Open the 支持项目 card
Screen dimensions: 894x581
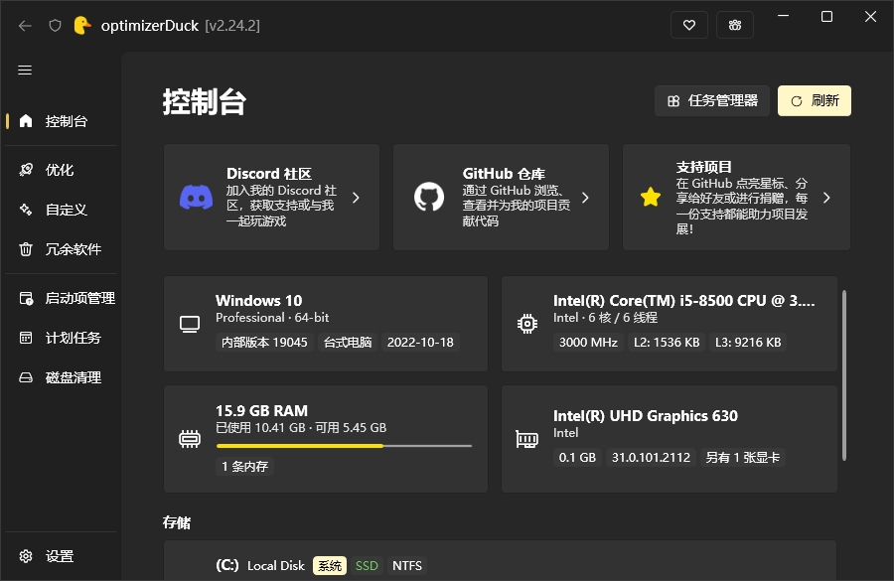pos(737,198)
